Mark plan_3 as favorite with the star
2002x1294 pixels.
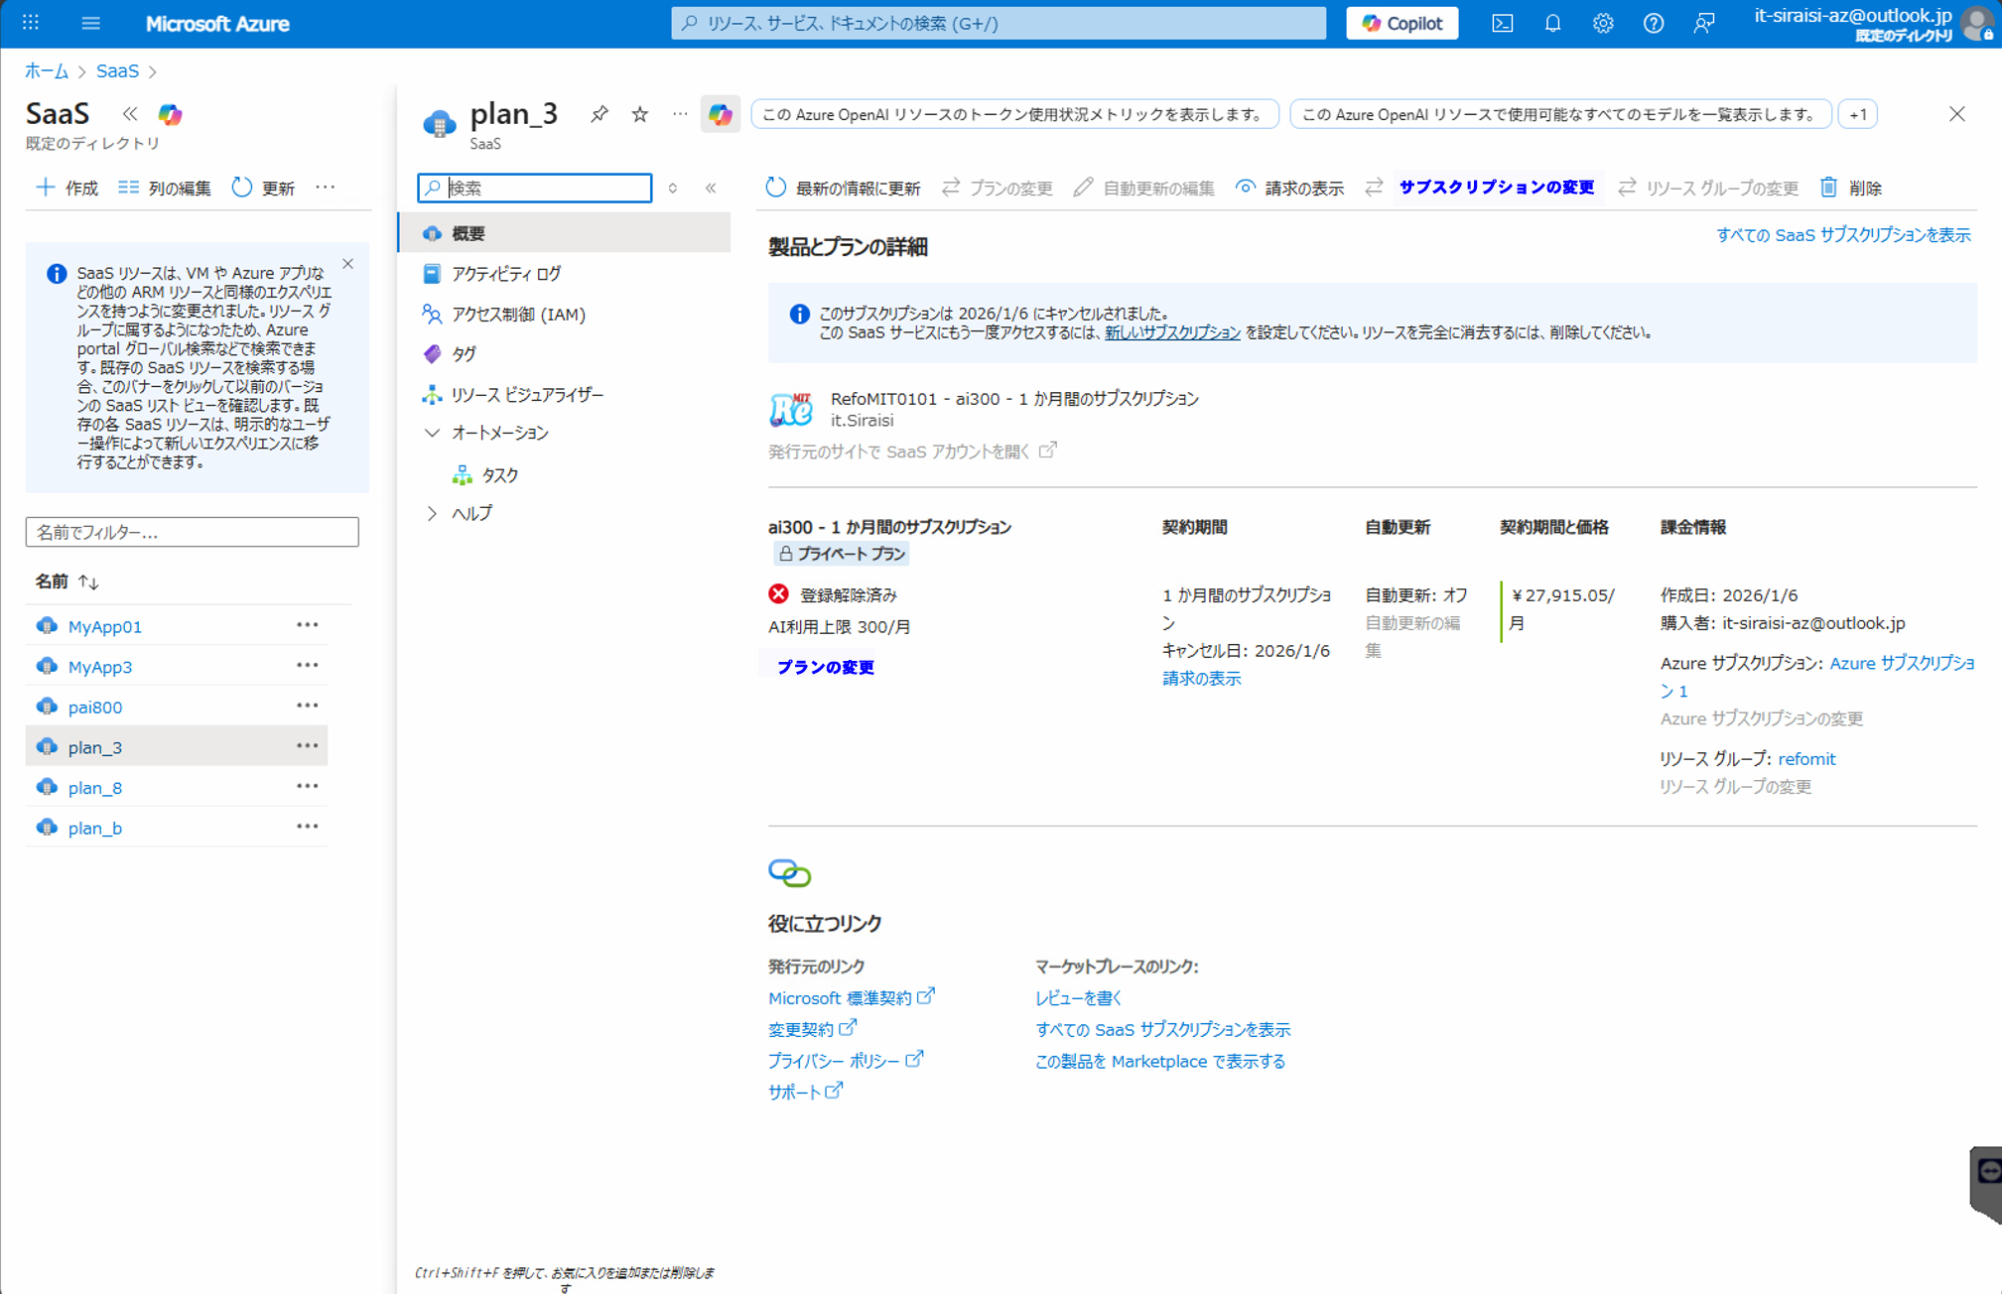point(640,114)
